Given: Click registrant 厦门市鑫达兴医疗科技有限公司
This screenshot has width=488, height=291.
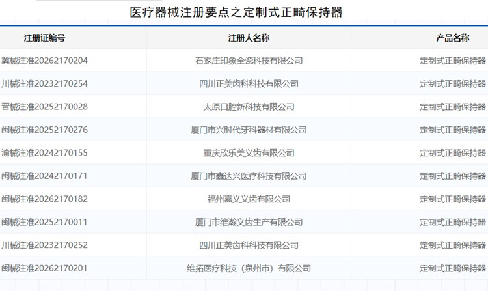Looking at the screenshot, I should 249,176.
